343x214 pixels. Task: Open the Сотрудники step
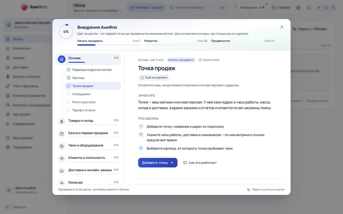click(x=93, y=94)
